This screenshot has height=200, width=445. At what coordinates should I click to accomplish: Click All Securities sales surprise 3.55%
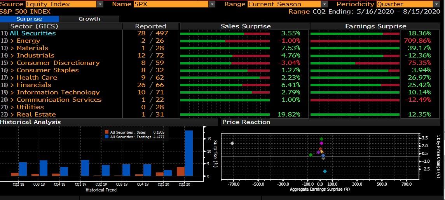tap(290, 33)
